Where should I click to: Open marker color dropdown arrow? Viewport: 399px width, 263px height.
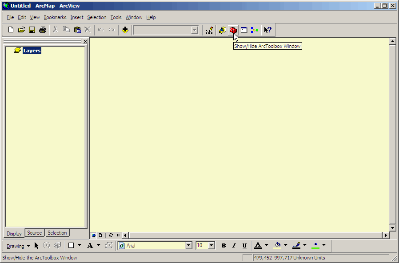323,245
